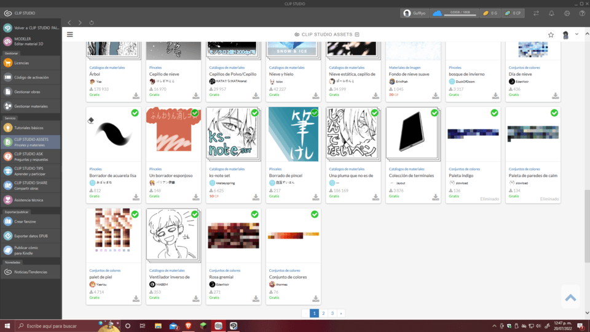Jump to top with the up-arrow button
This screenshot has width=590, height=332.
click(570, 298)
